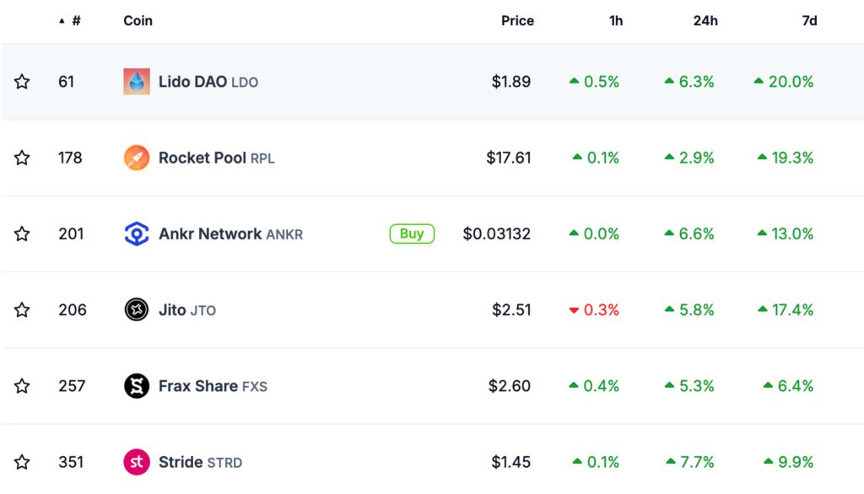Click the Rocket Pool rocket logo
The width and height of the screenshot is (864, 494).
(137, 158)
